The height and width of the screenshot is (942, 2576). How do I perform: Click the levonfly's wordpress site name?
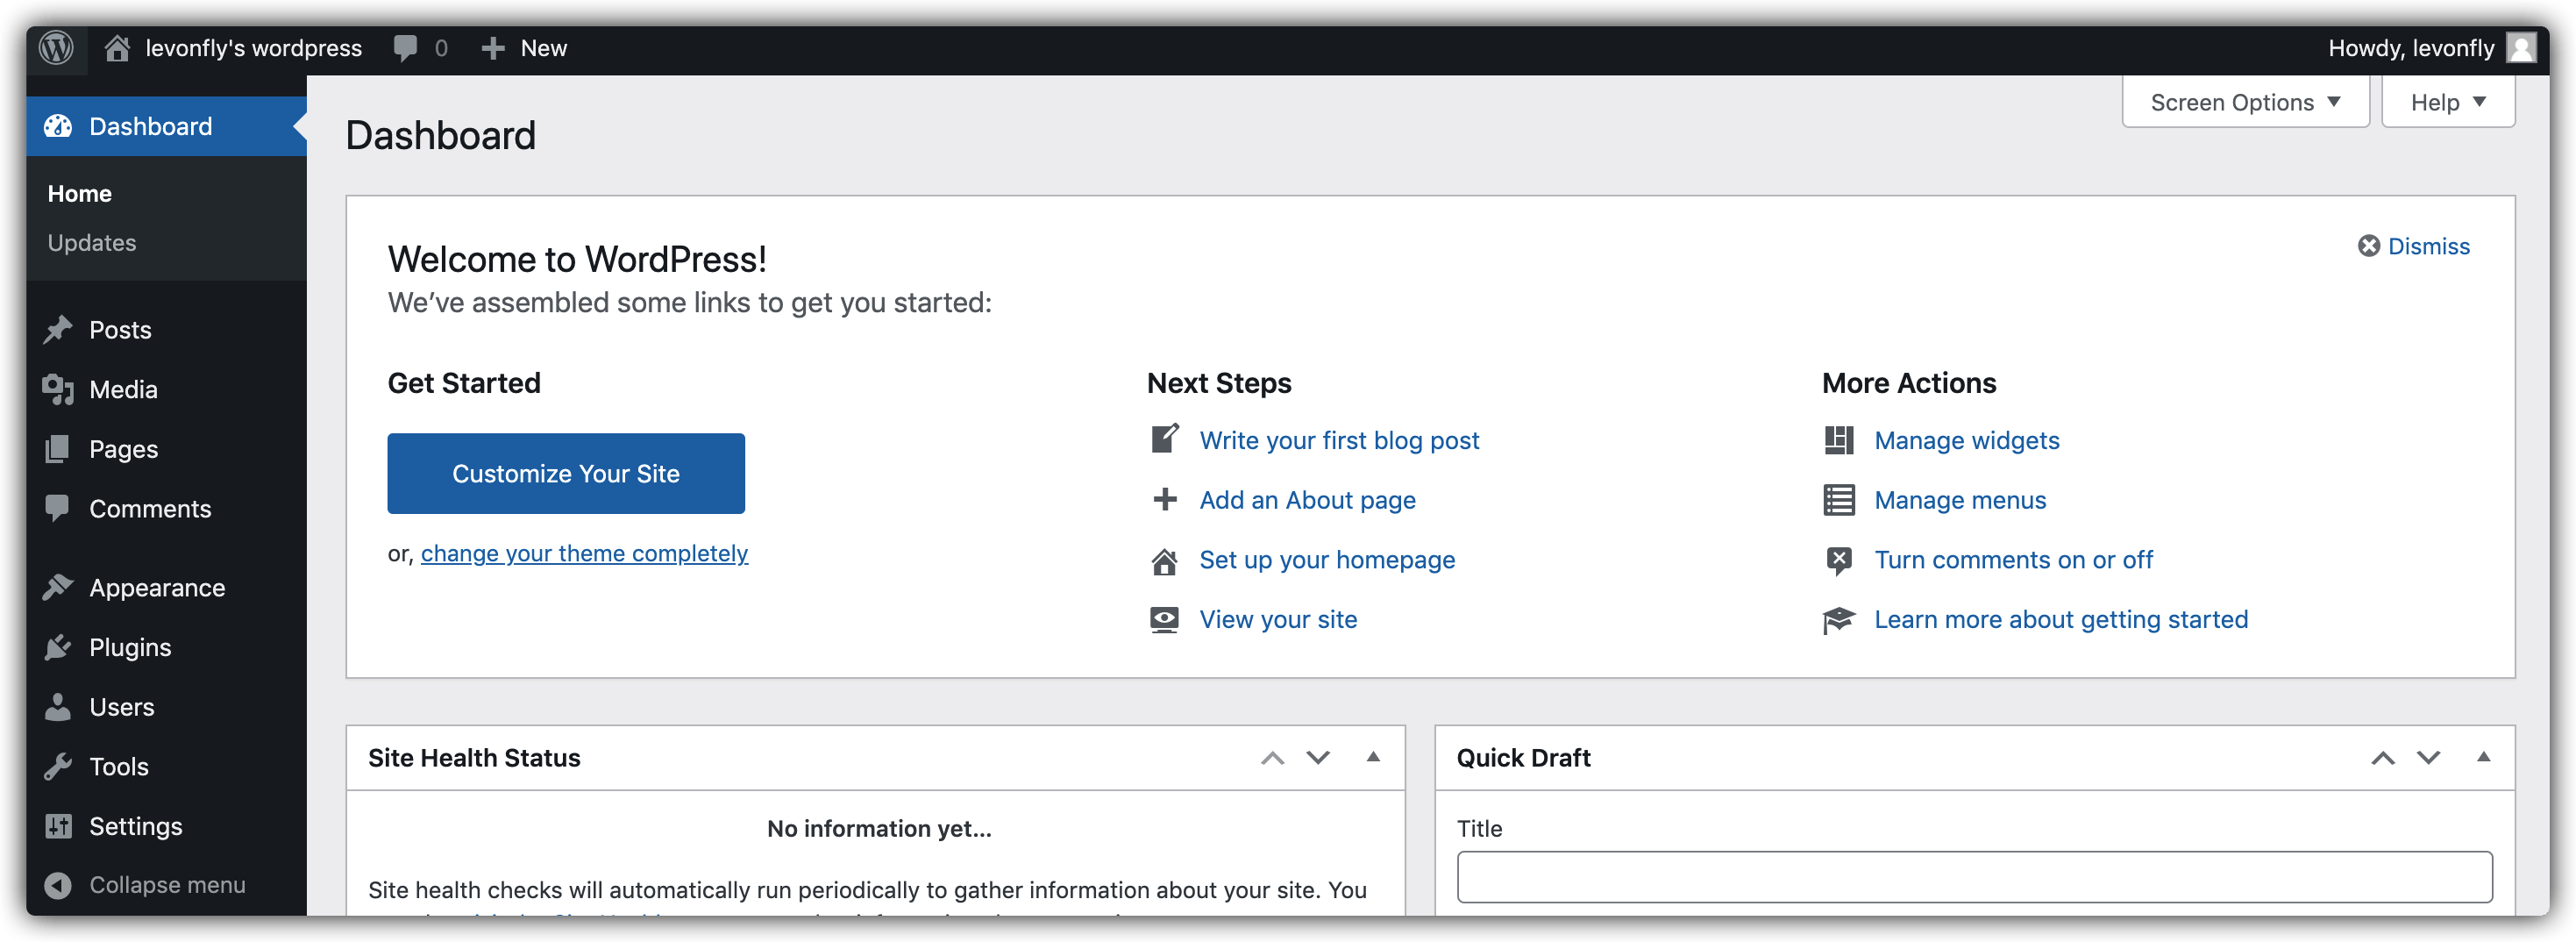253,48
